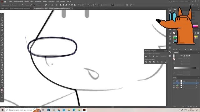
Task: Click Trim in Pathfinder panel
Action: pos(150,62)
